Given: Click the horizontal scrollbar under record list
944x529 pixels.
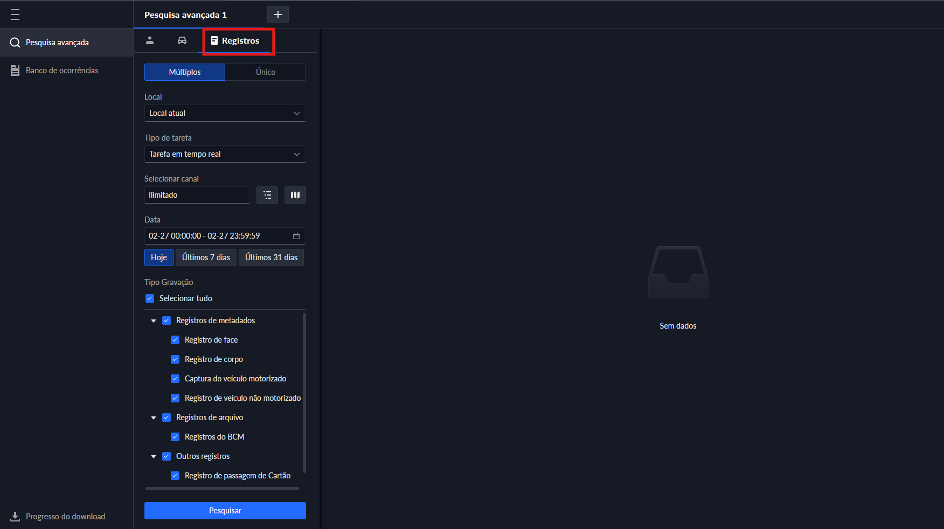Looking at the screenshot, I should click(222, 489).
